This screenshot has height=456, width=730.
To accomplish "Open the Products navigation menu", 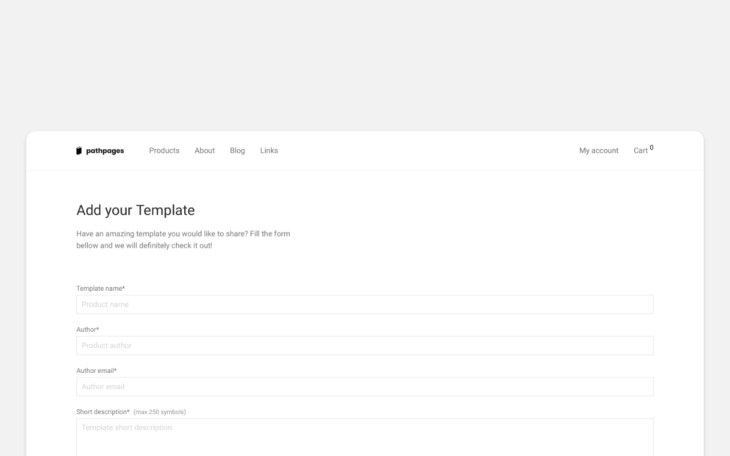I will pyautogui.click(x=164, y=150).
